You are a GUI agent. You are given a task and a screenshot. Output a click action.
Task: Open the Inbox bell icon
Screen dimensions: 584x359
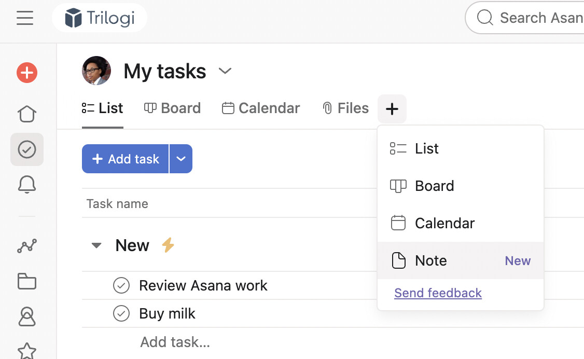click(x=27, y=184)
